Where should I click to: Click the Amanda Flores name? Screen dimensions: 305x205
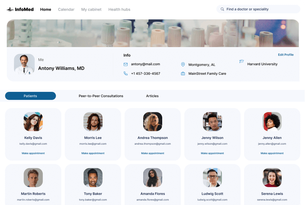(152, 194)
